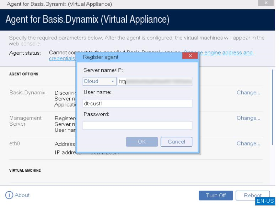Screen dimensions: 280x208
Task: Open Change engine address and credentials link
Action: click(226, 53)
